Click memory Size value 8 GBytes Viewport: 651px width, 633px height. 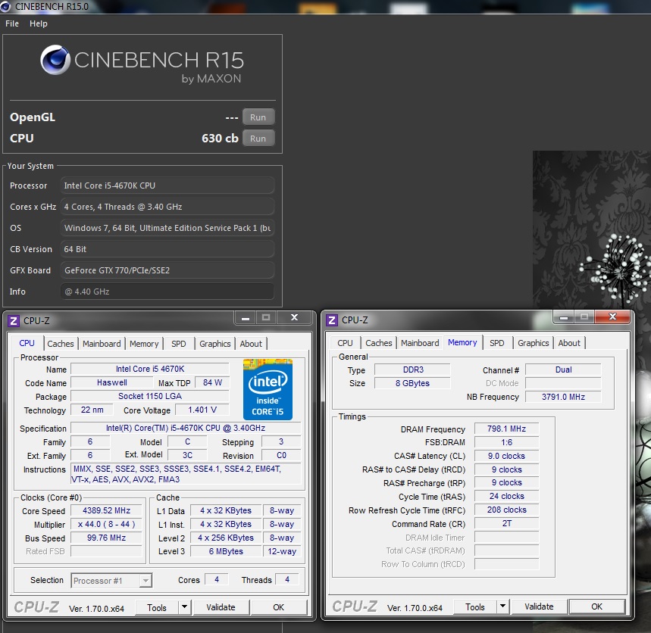click(x=413, y=383)
